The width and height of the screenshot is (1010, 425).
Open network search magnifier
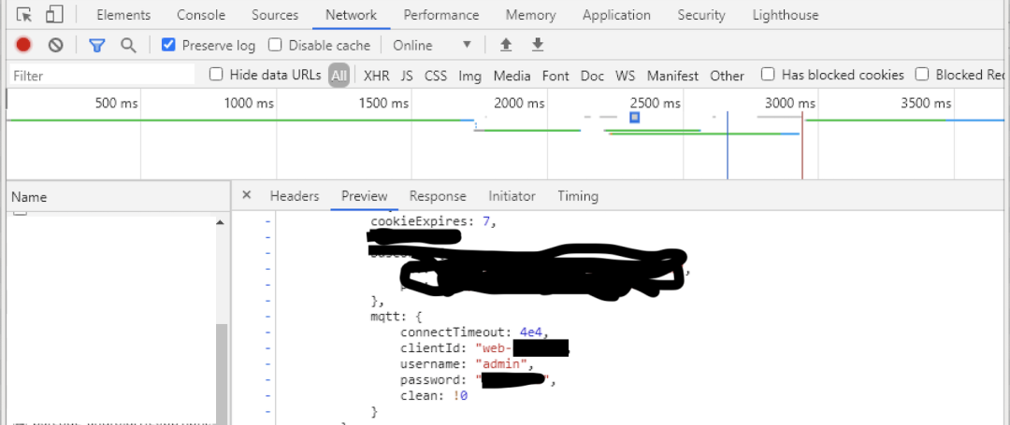pyautogui.click(x=128, y=45)
